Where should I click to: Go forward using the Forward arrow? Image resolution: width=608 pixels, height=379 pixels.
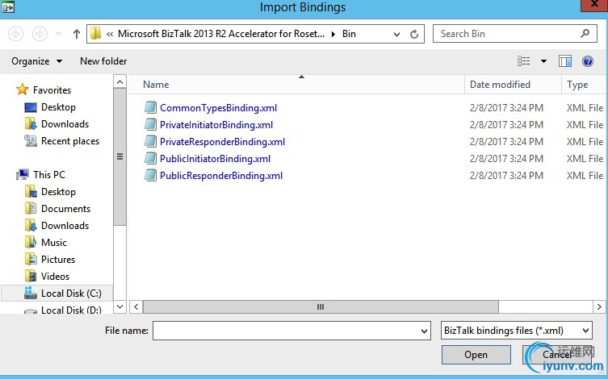coord(40,34)
